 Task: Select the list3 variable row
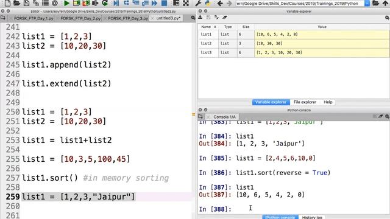294,53
